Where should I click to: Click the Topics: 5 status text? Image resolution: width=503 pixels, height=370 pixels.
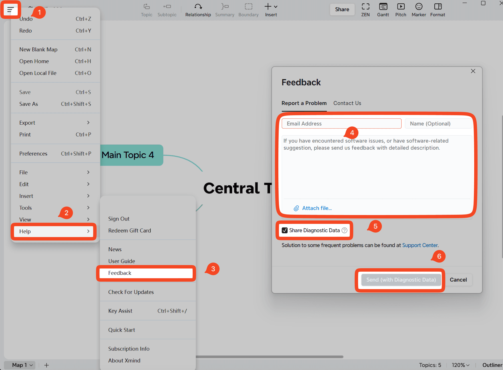[430, 365]
